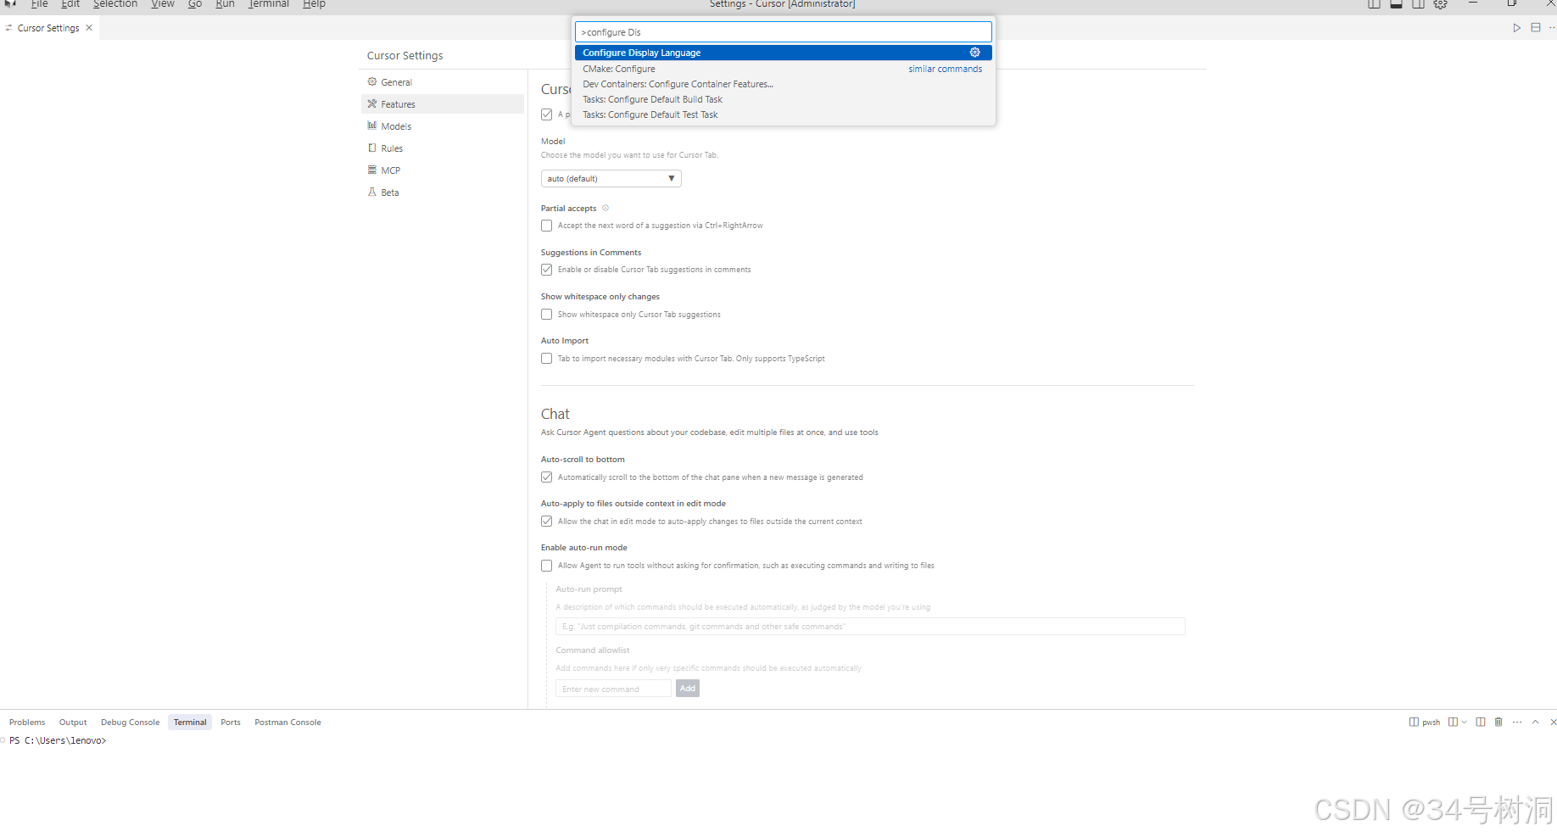The width and height of the screenshot is (1557, 837).
Task: Open settings gear icon in title bar
Action: click(1440, 4)
